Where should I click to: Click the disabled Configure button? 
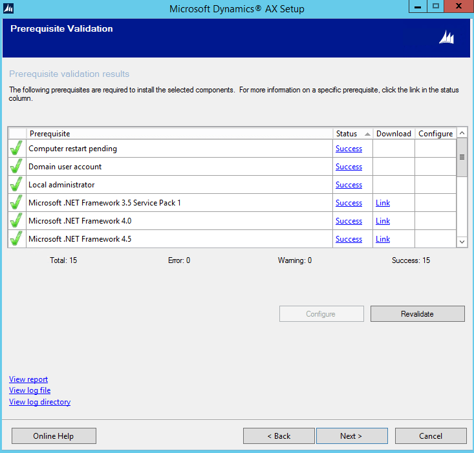click(321, 314)
